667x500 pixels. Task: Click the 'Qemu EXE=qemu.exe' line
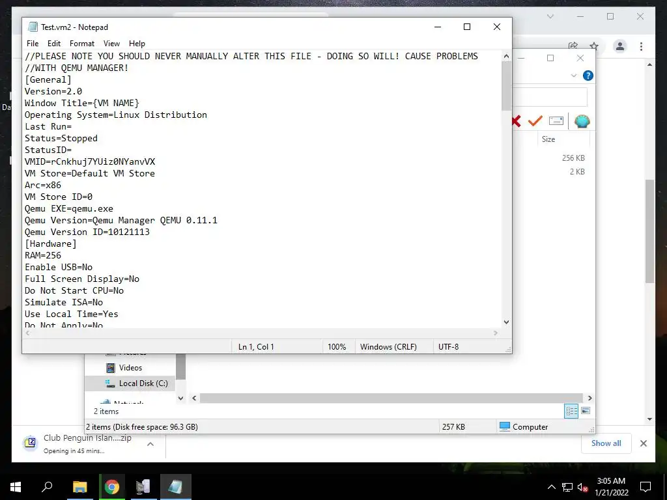click(69, 208)
